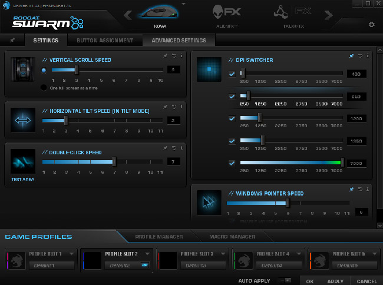Viewport: 383px width, 285px height.
Task: Click the Roccat logo in title bar
Action: point(6,5)
